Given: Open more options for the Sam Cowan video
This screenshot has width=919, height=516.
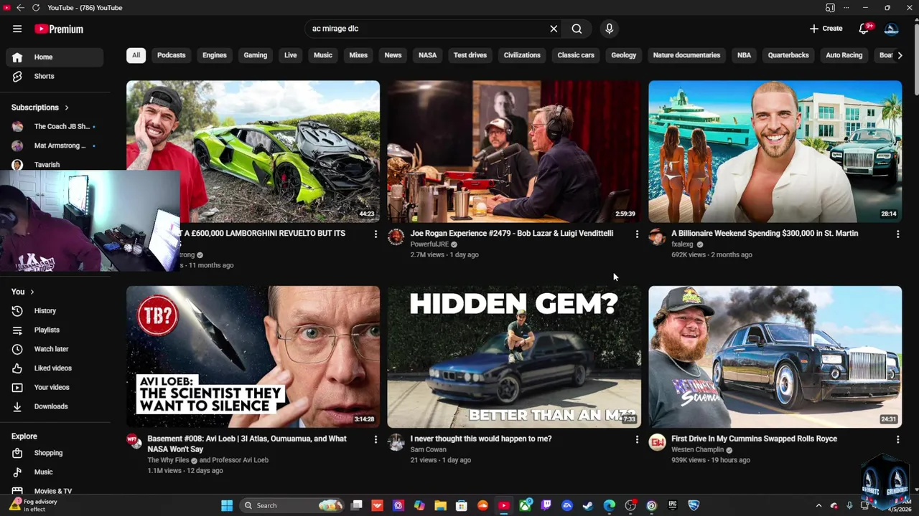Looking at the screenshot, I should coord(637,439).
